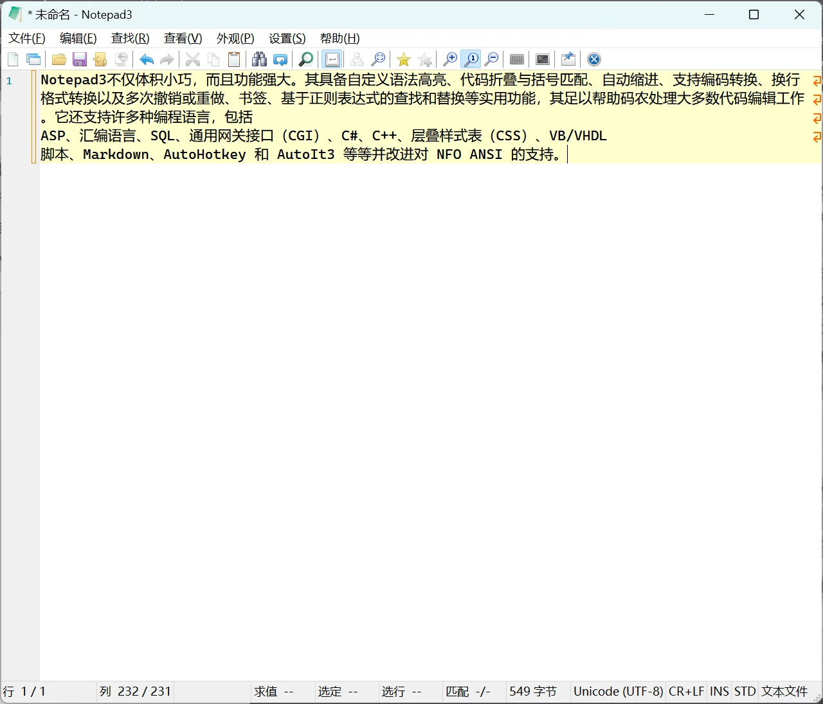This screenshot has width=823, height=704.
Task: Undo the last edit
Action: click(x=147, y=60)
